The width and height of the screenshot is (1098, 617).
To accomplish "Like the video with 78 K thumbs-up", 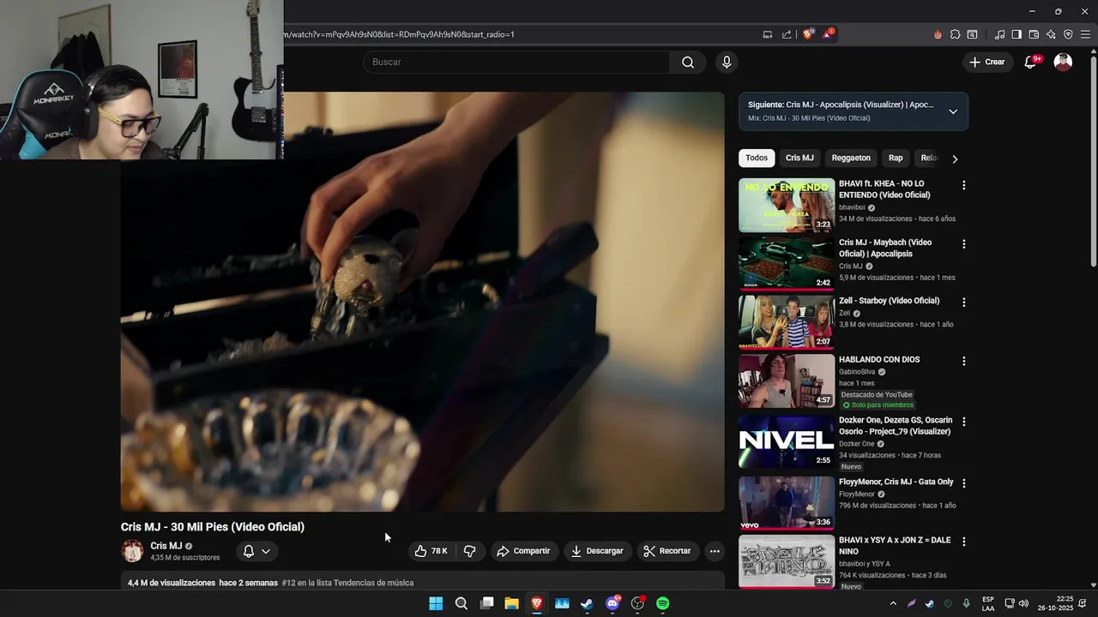I will pyautogui.click(x=431, y=551).
